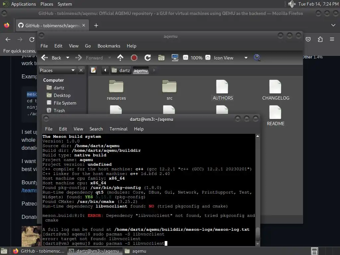Click the show desktop icon in bottom panel
Image resolution: width=340 pixels, height=255 pixels.
pos(4,251)
